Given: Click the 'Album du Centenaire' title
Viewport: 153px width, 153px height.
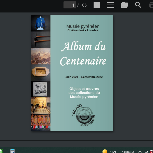Looking at the screenshot, I should click(x=83, y=53).
